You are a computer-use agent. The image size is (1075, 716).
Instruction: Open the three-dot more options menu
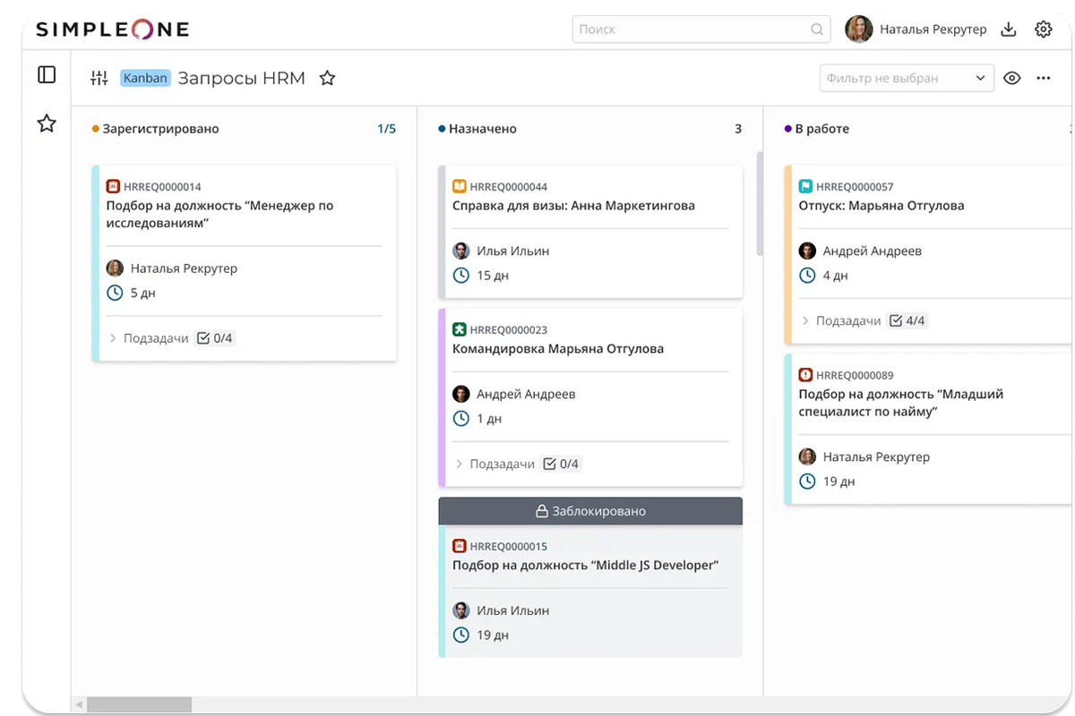(x=1043, y=78)
